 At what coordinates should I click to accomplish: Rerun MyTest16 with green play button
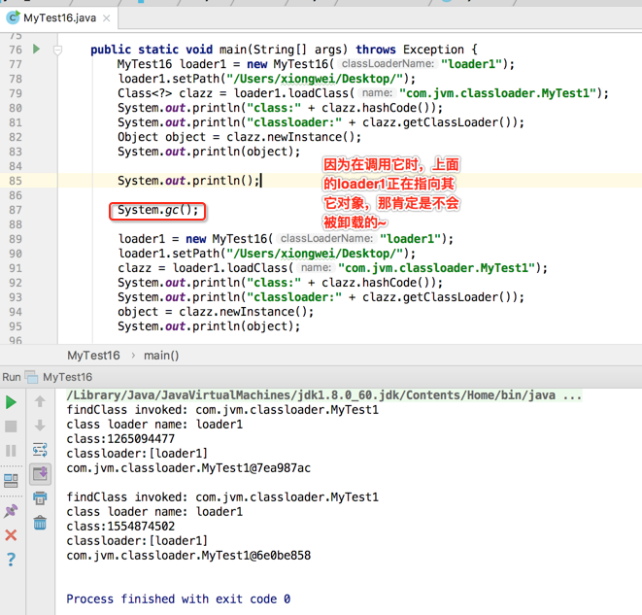(x=11, y=402)
